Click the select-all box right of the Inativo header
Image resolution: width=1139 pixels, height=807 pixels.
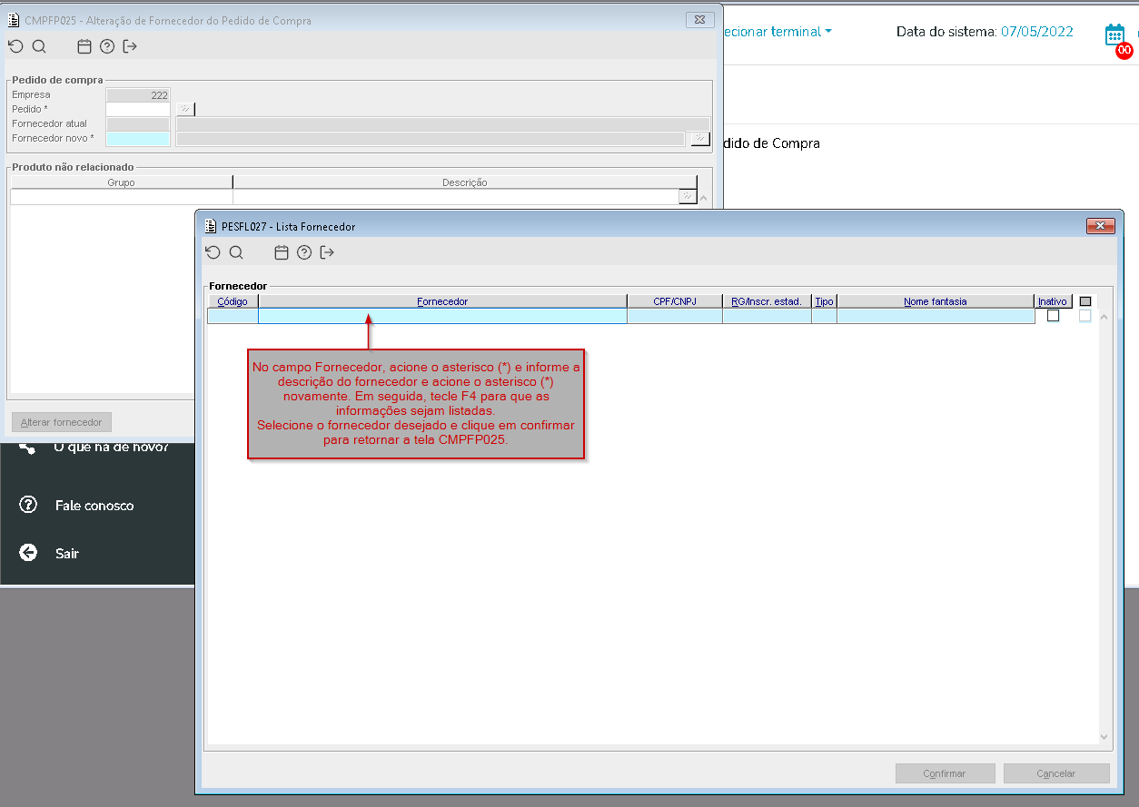(1085, 301)
